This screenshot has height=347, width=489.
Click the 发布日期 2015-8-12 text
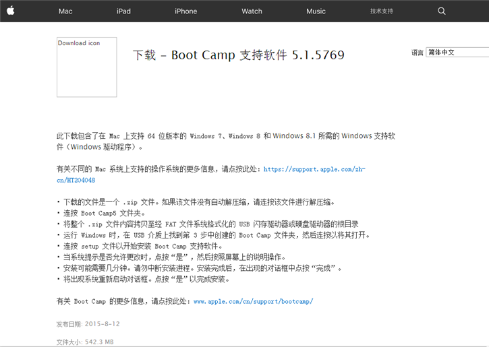pyautogui.click(x=88, y=324)
